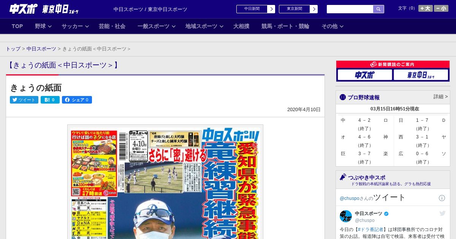456x239 pixels.
Task: Open 芸能・社会 menu item
Action: pos(112,26)
